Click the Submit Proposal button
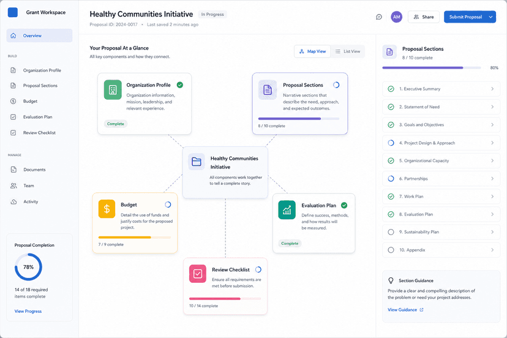 pyautogui.click(x=465, y=17)
